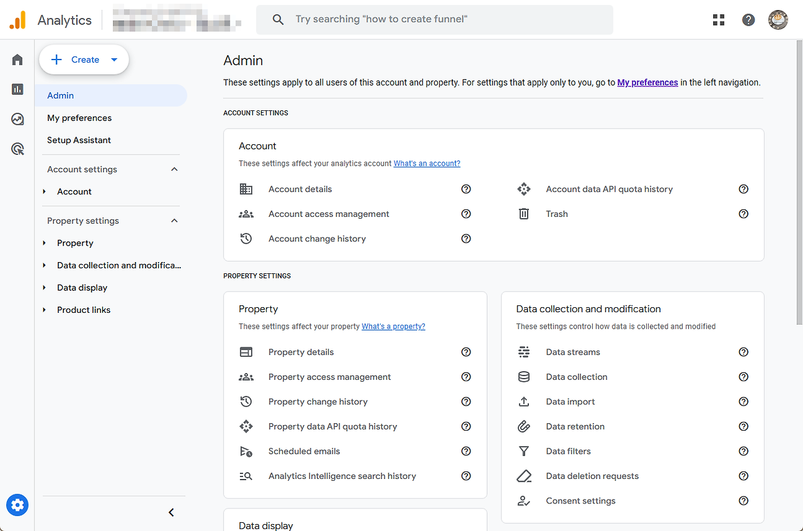Open the Explore icon in left rail

18,119
